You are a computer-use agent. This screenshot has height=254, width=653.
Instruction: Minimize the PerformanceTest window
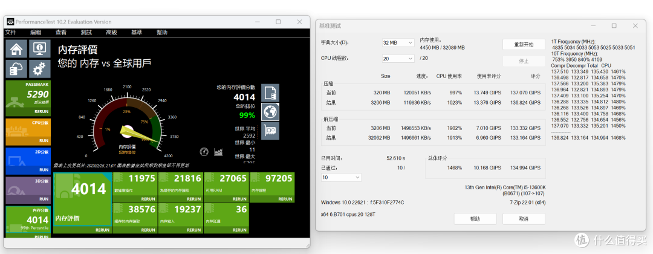(x=256, y=22)
